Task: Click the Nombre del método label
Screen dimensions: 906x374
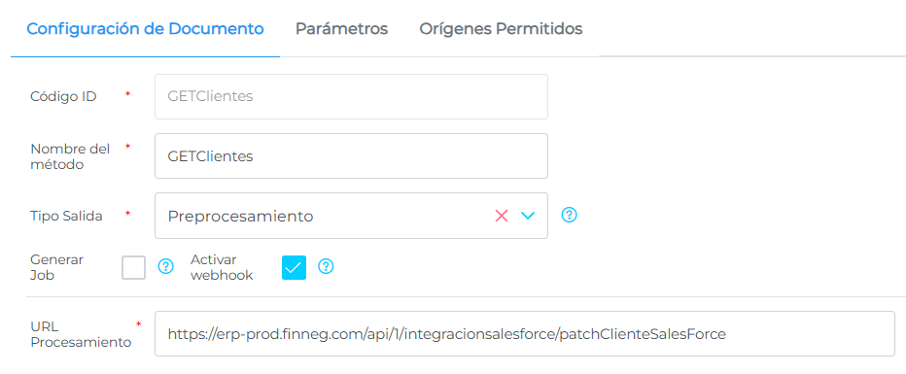Action: pyautogui.click(x=70, y=156)
